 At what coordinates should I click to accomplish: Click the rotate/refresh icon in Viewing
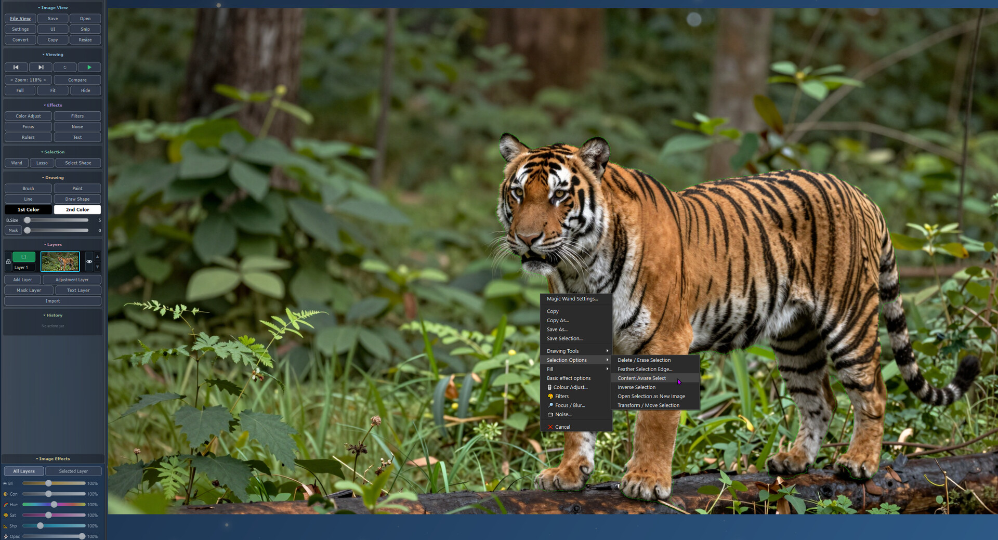(x=65, y=67)
